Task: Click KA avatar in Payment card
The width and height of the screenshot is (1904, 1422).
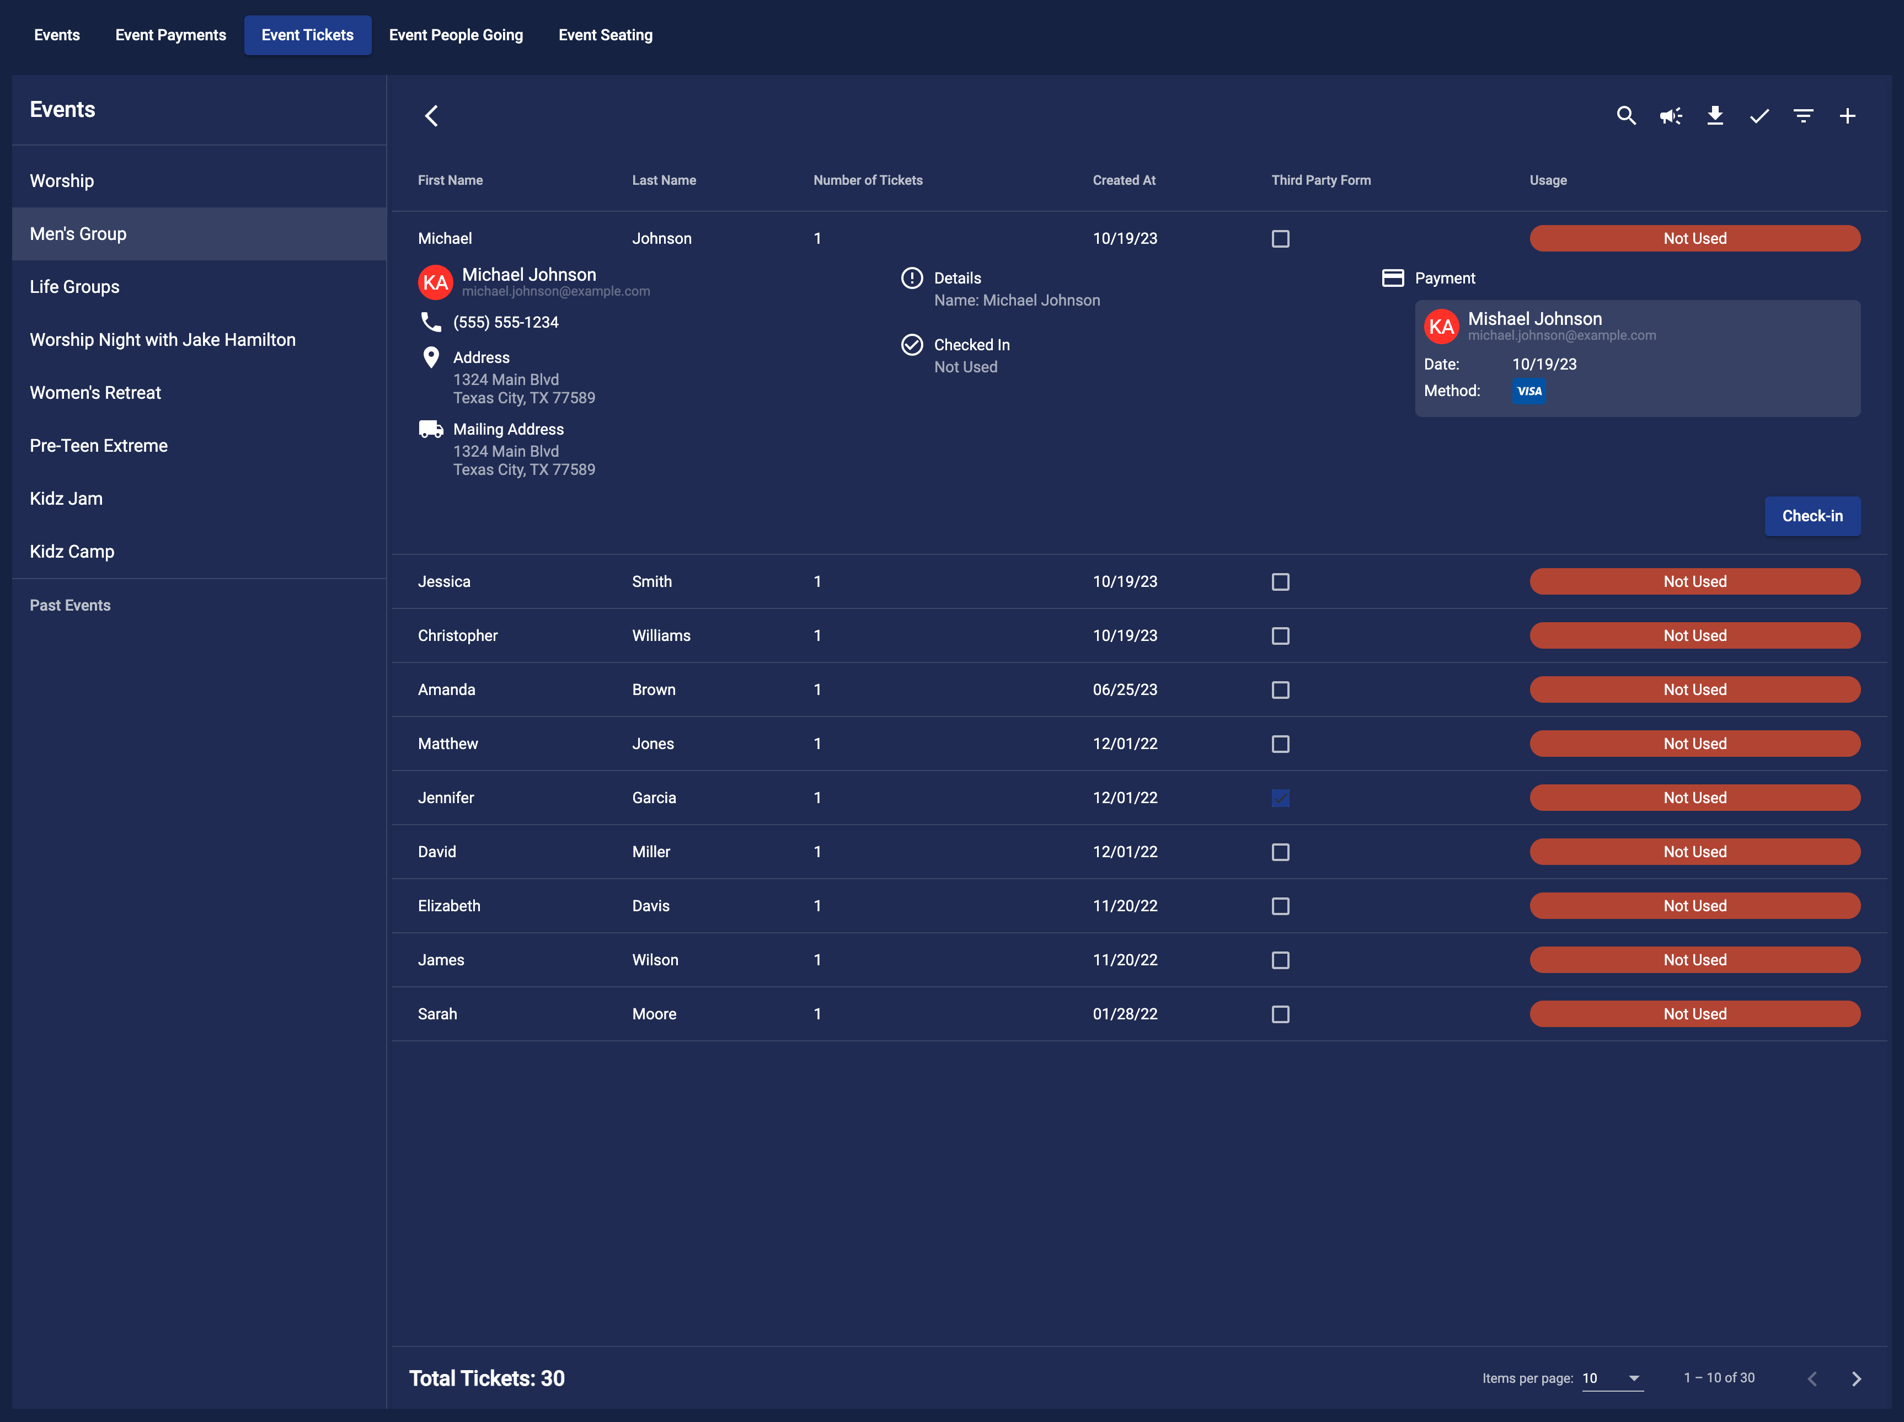Action: point(1442,326)
